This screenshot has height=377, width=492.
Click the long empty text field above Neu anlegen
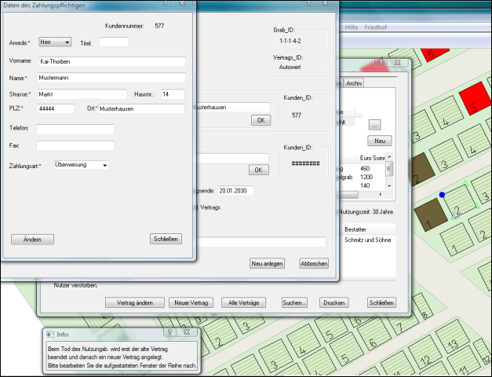point(261,242)
